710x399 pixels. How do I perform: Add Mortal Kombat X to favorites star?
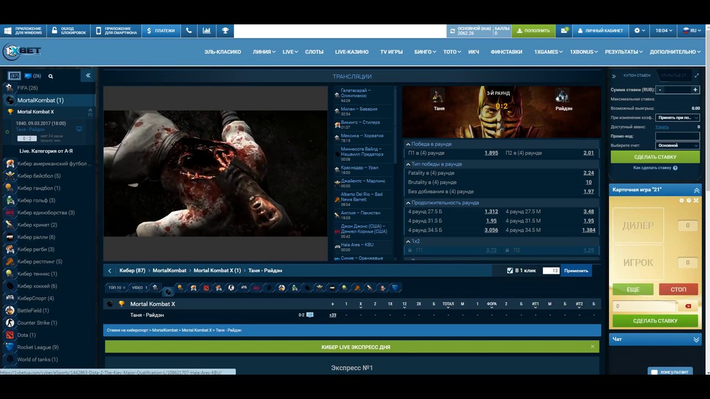point(7,132)
